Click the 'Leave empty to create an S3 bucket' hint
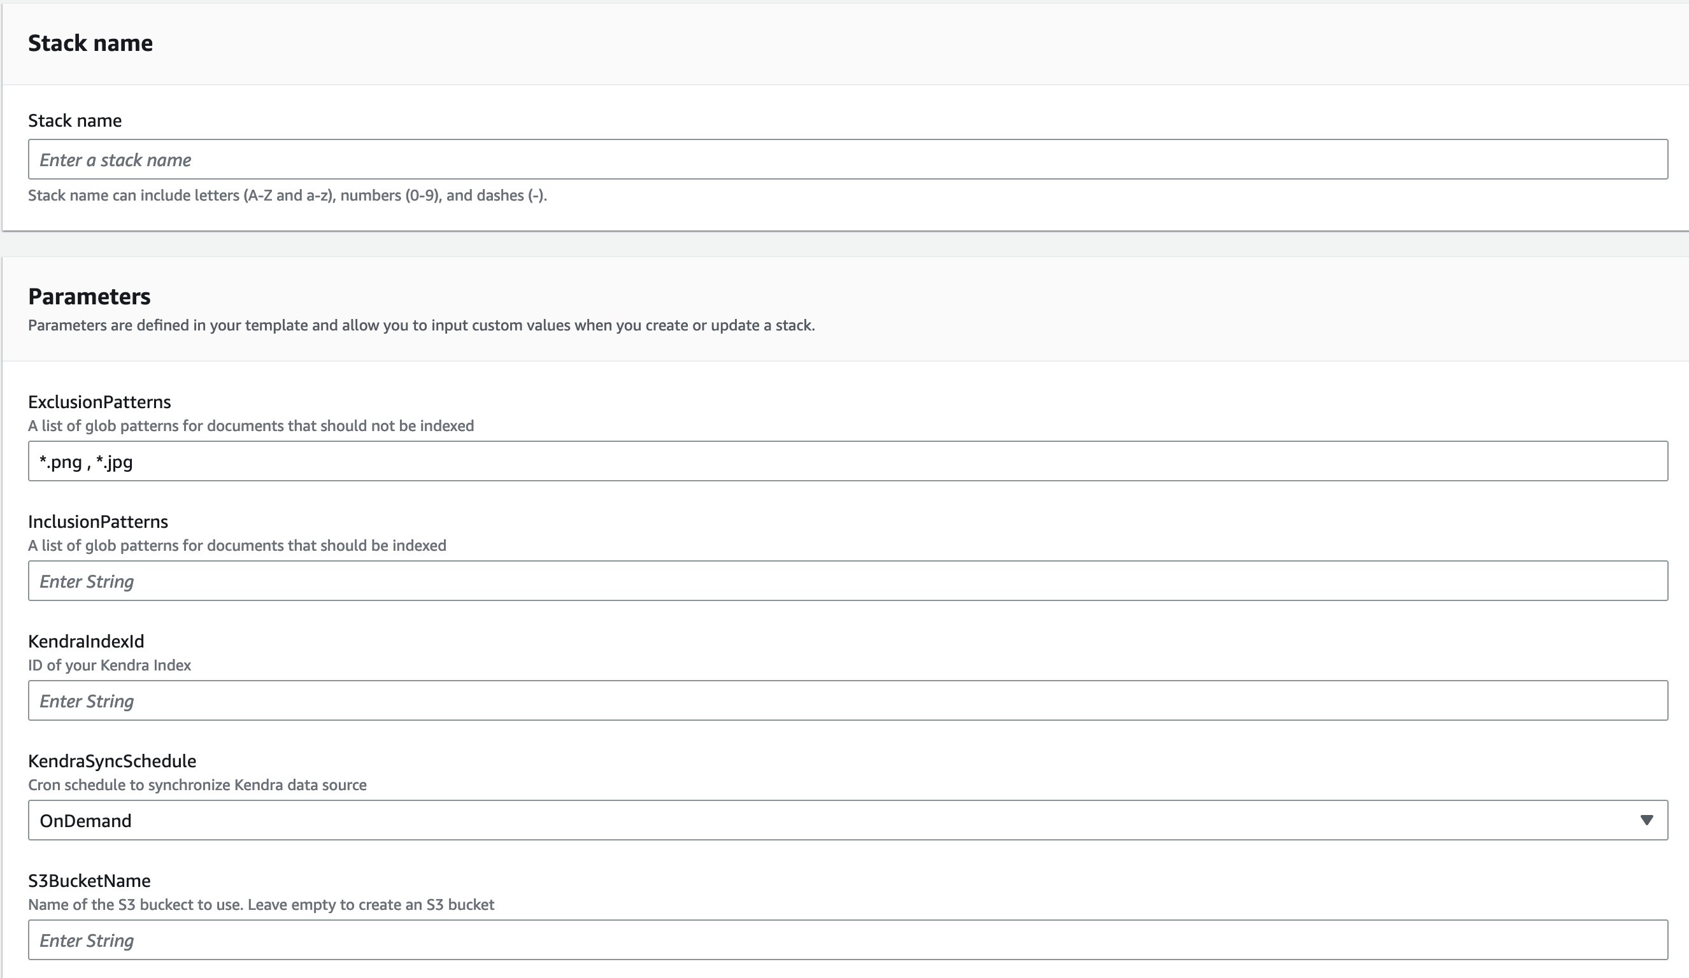The image size is (1689, 978). coord(371,904)
